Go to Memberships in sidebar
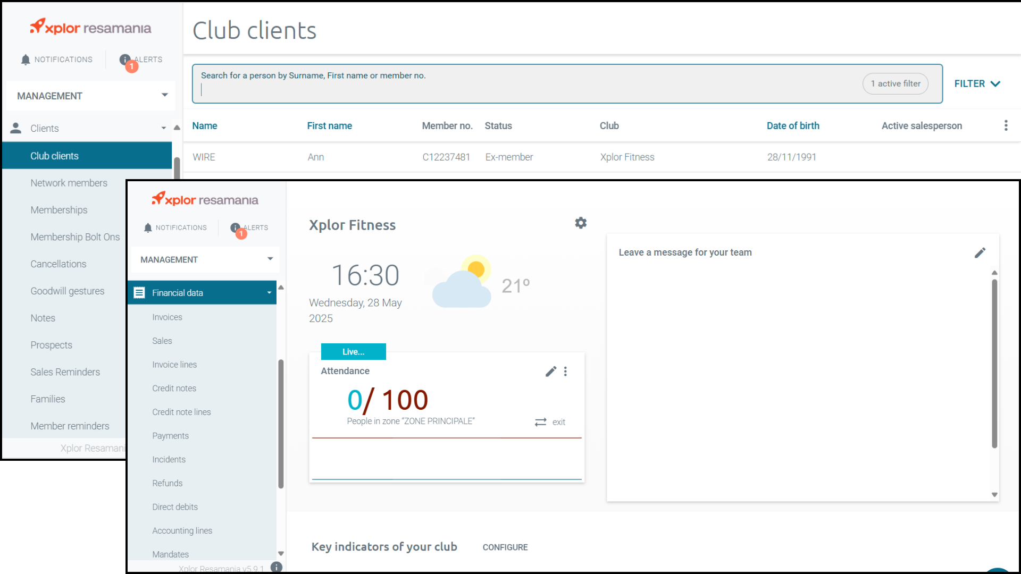The image size is (1021, 574). 59,210
